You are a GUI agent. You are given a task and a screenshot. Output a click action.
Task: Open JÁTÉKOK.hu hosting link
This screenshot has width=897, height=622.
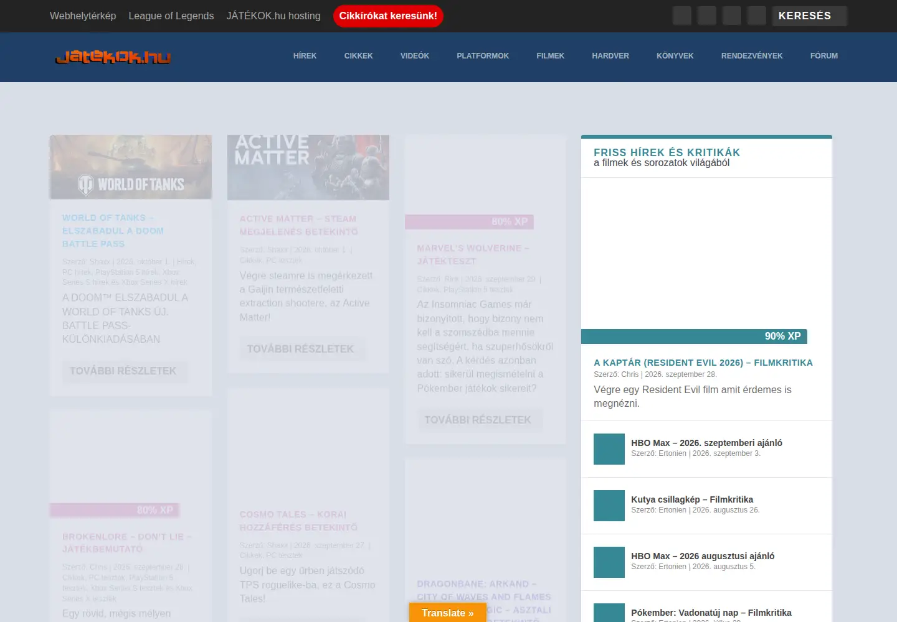click(x=273, y=16)
